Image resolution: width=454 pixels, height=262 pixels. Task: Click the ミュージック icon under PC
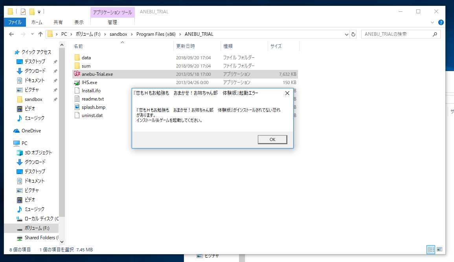click(x=19, y=209)
